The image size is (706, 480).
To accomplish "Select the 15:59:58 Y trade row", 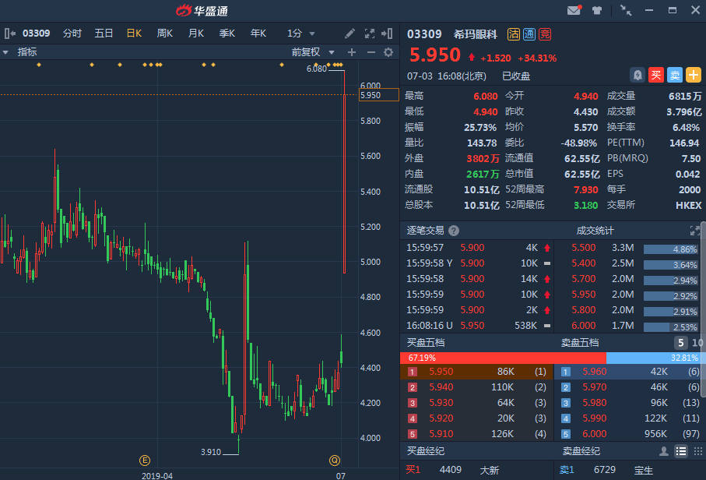I will tap(477, 263).
